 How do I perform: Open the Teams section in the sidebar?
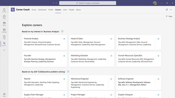4,24
